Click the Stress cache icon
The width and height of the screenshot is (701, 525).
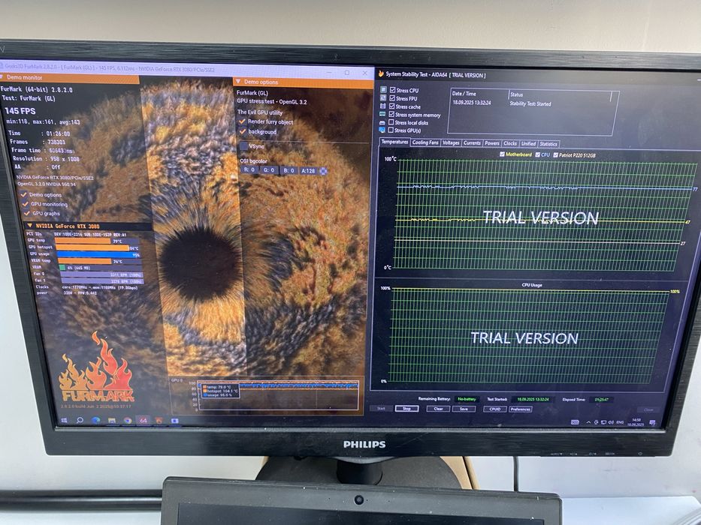pyautogui.click(x=383, y=106)
